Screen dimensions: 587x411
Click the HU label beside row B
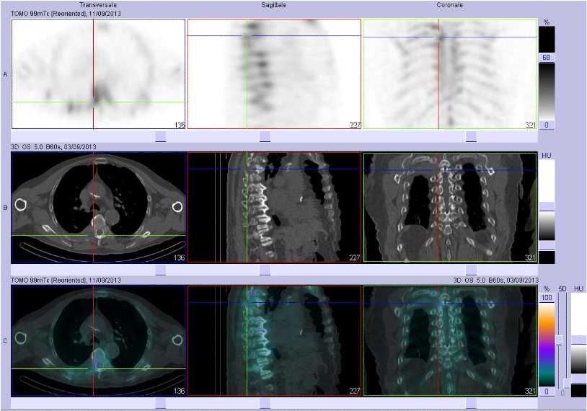[x=547, y=155]
